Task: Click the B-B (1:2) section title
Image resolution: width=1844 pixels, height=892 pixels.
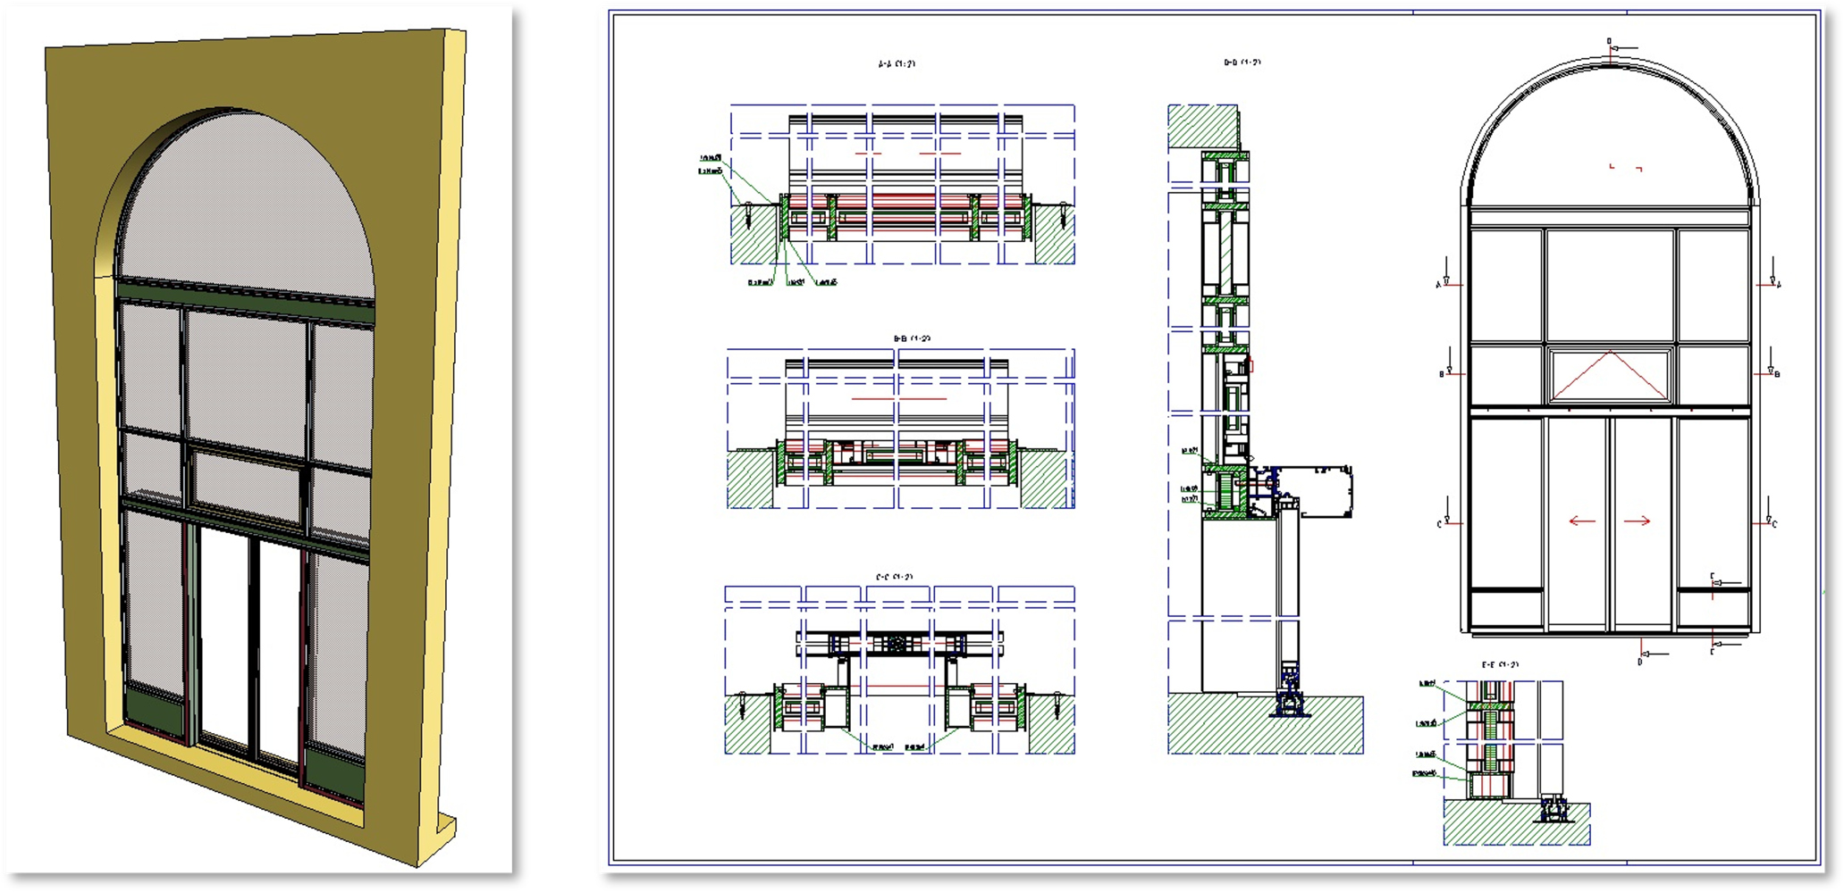Action: pos(912,339)
